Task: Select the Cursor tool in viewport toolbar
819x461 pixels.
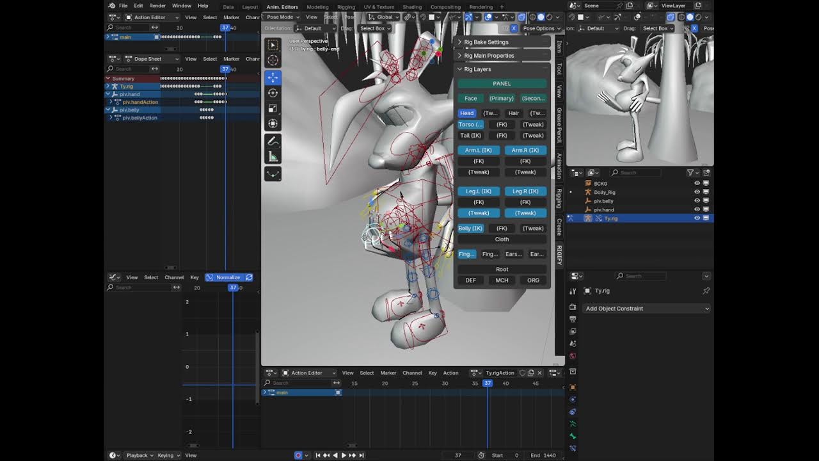Action: pos(273,60)
